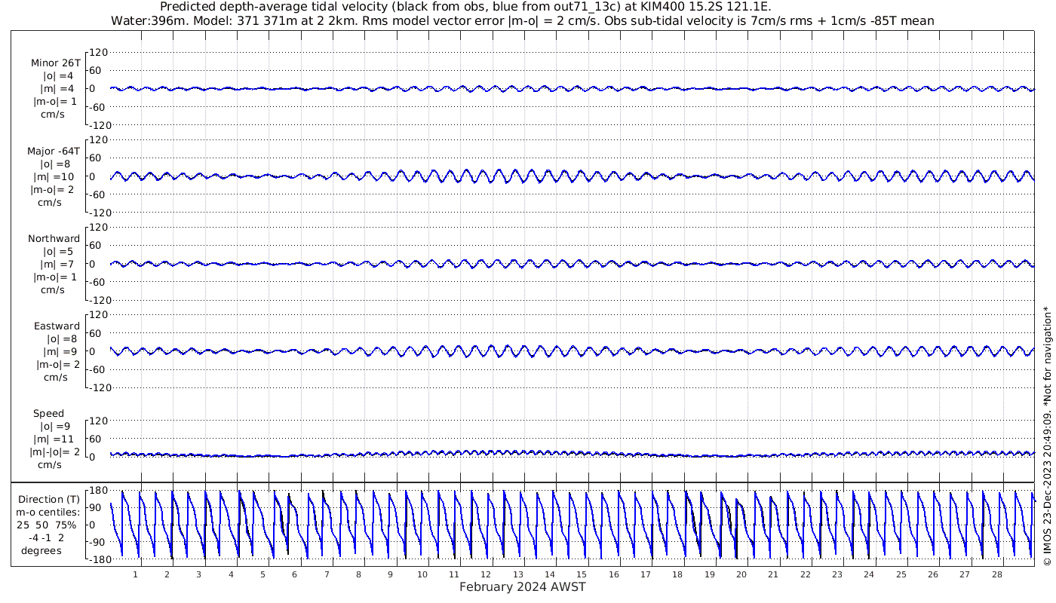This screenshot has width=1056, height=603.
Task: Click the "-4 -1 2" centile values
Action: pyautogui.click(x=48, y=537)
